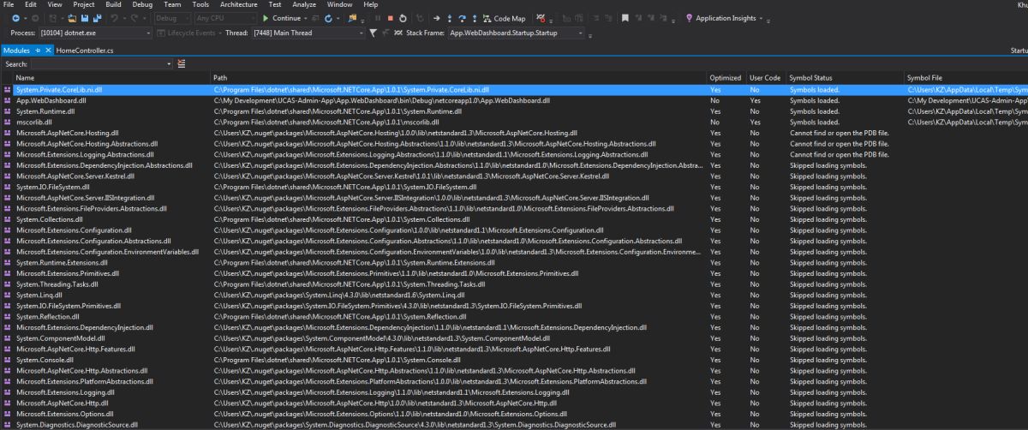Click the Step Out icon

click(x=475, y=18)
